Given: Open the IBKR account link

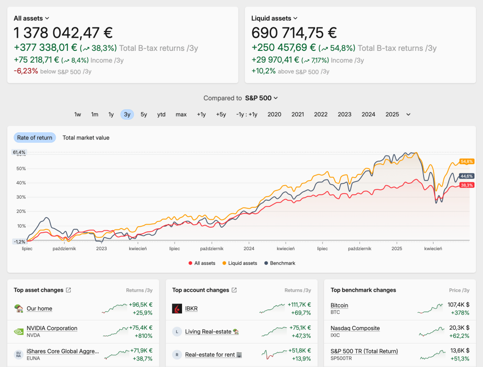Looking at the screenshot, I should coord(192,309).
